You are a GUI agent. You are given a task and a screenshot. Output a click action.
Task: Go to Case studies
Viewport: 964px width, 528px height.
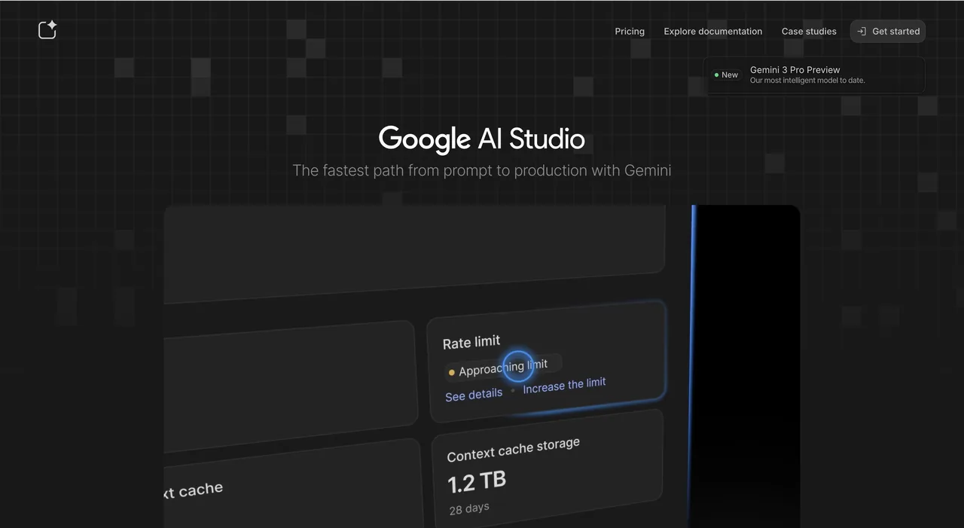click(809, 32)
